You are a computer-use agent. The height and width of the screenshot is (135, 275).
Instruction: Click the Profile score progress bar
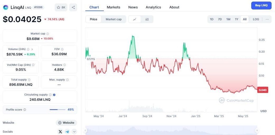point(58,110)
